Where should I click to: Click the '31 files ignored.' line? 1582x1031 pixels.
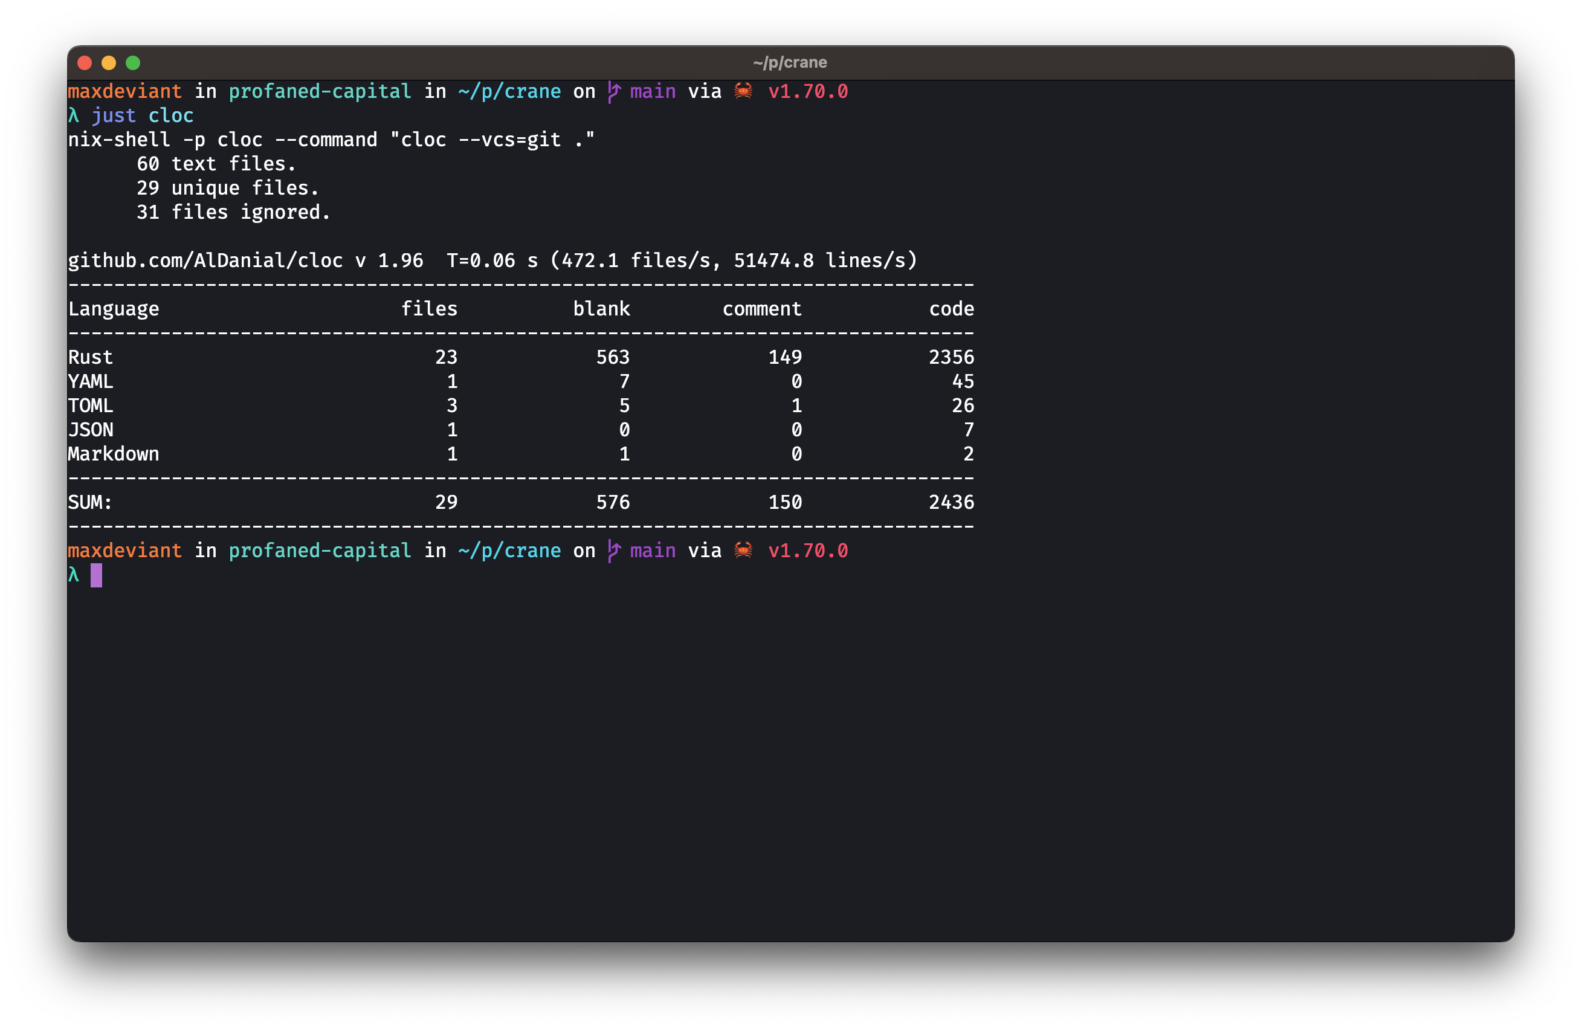pyautogui.click(x=233, y=212)
